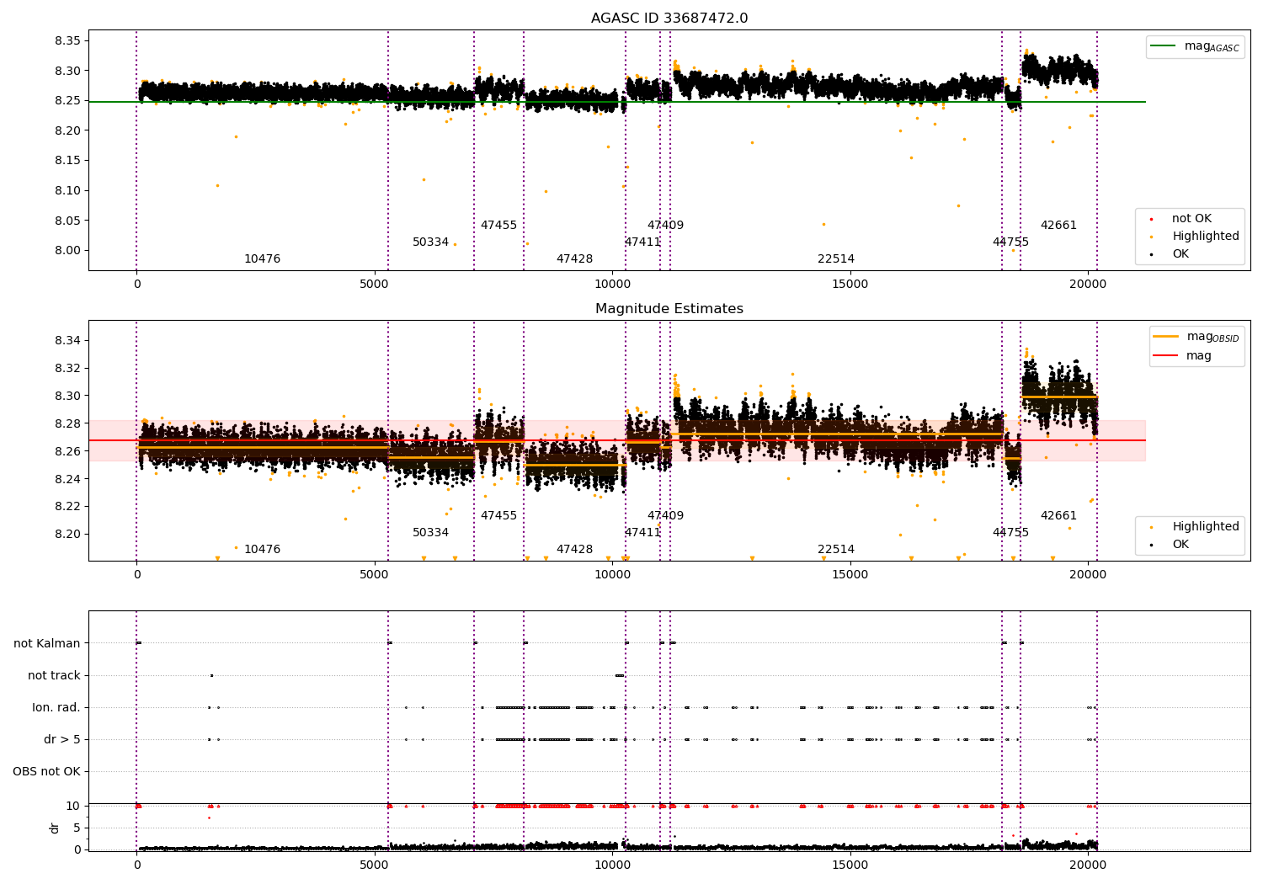Click obsid label 50334 in Magnitude Estimates plot
Screen dimensions: 1263x884
(430, 533)
